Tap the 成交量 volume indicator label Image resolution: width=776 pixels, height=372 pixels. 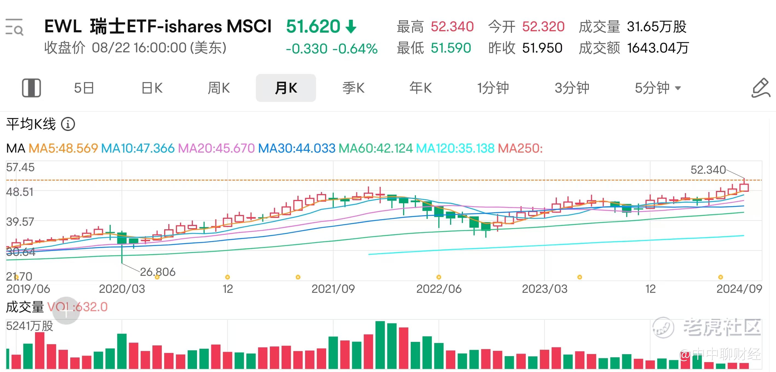(25, 307)
